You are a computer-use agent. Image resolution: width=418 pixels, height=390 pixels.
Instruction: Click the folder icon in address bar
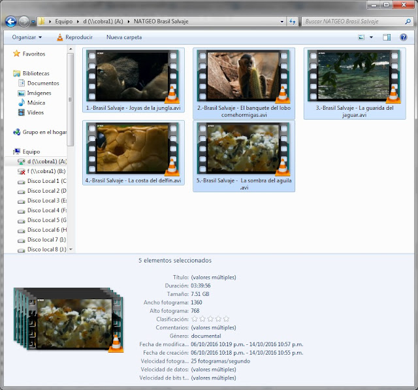coord(41,22)
